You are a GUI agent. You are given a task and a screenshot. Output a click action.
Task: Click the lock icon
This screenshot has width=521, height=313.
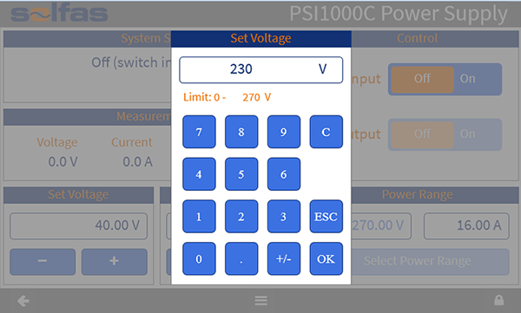click(498, 300)
